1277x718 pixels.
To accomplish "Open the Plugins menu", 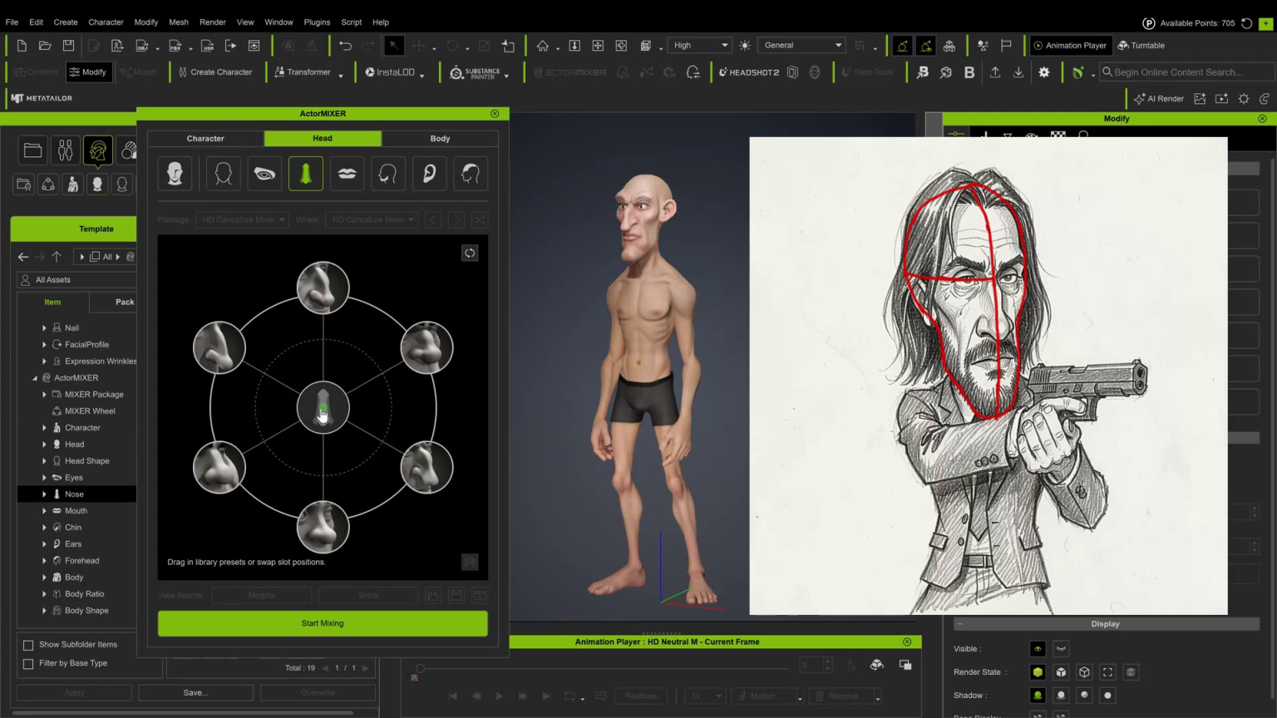I will point(317,22).
